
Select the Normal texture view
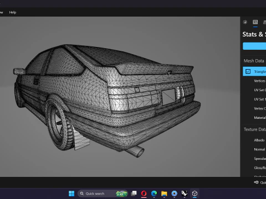coord(259,149)
